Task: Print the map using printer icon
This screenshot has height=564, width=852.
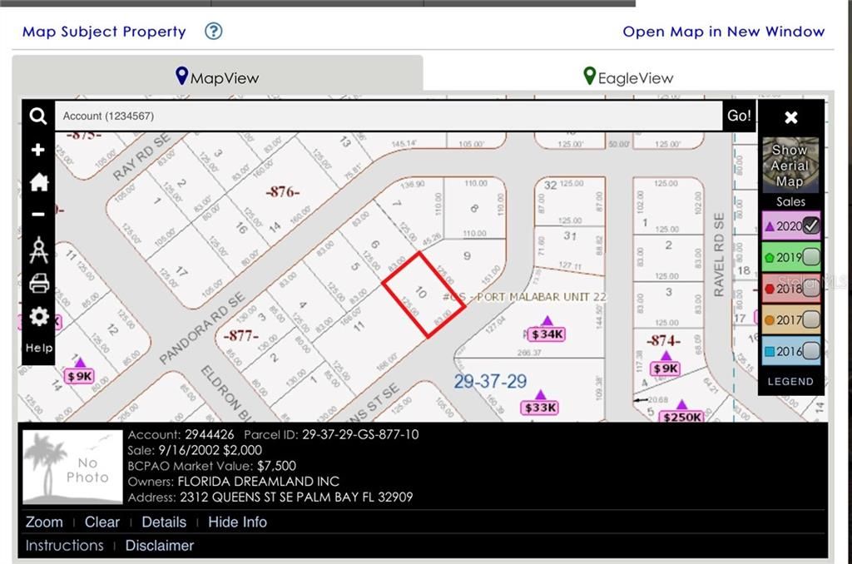Action: (38, 284)
